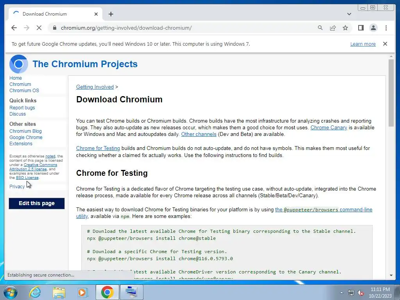This screenshot has width=400, height=300.
Task: Click the scrollbar down arrow
Action: [391, 275]
